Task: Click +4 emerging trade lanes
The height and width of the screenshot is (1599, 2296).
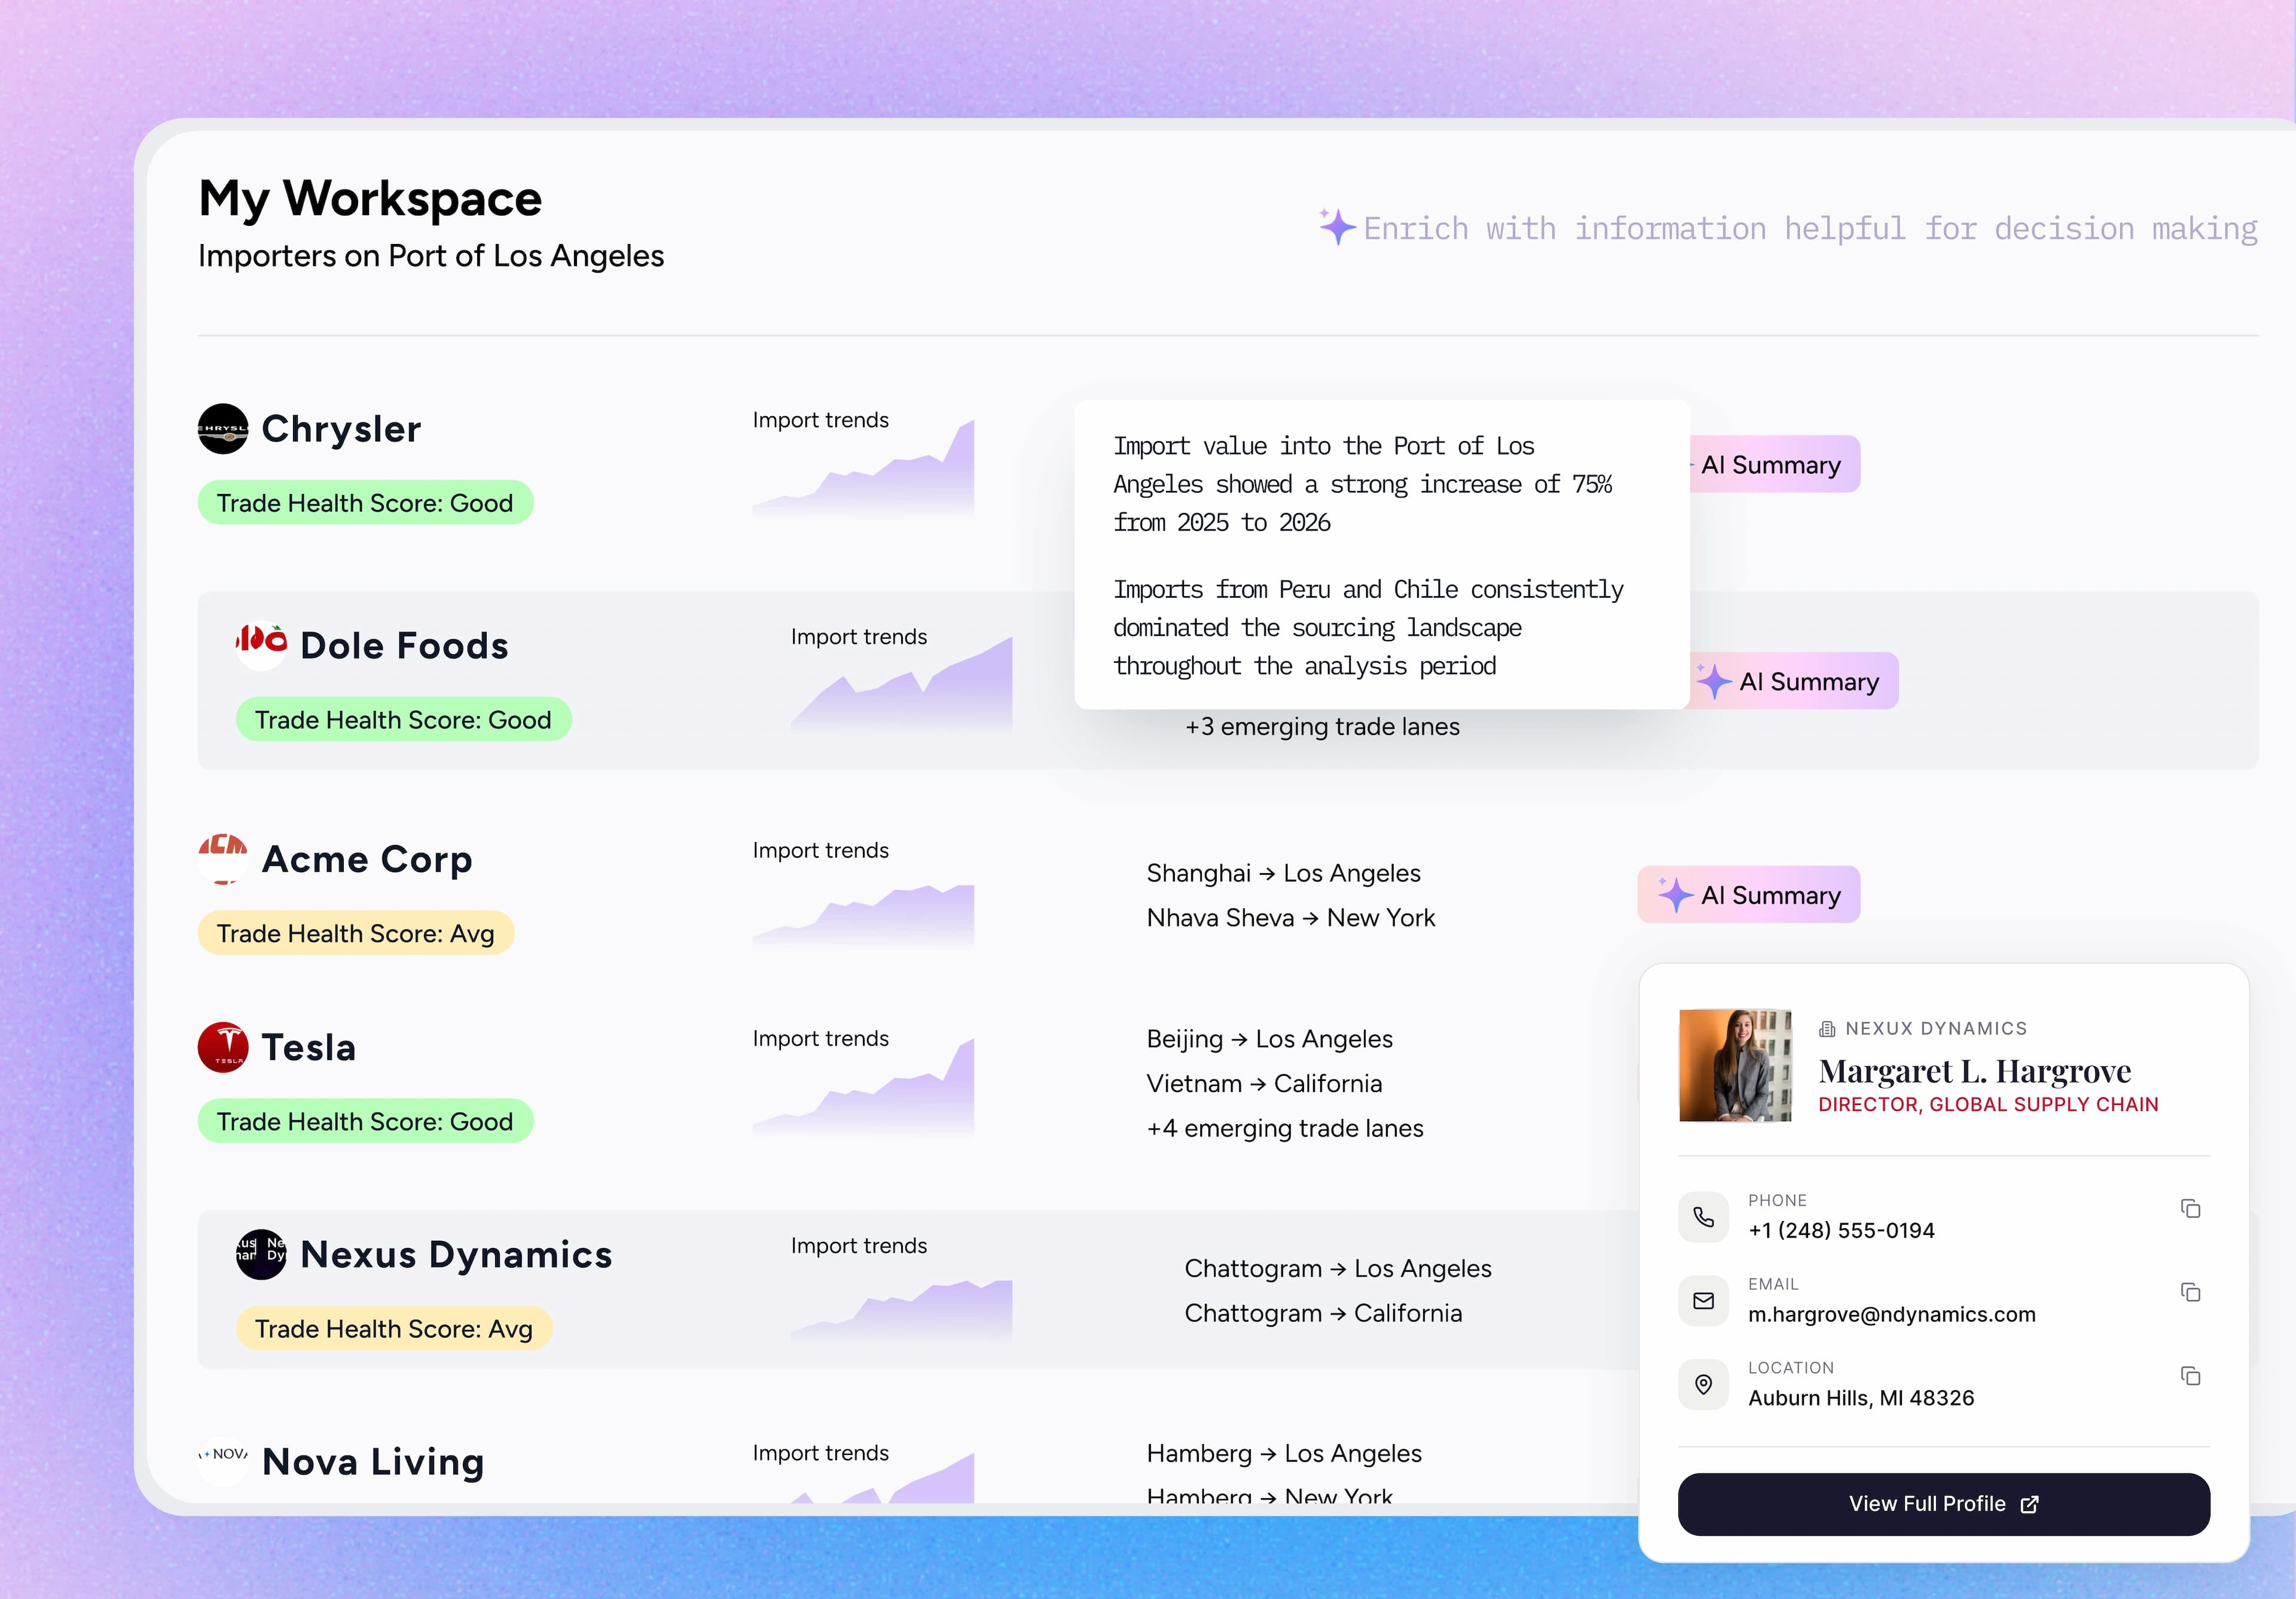Action: pos(1285,1128)
